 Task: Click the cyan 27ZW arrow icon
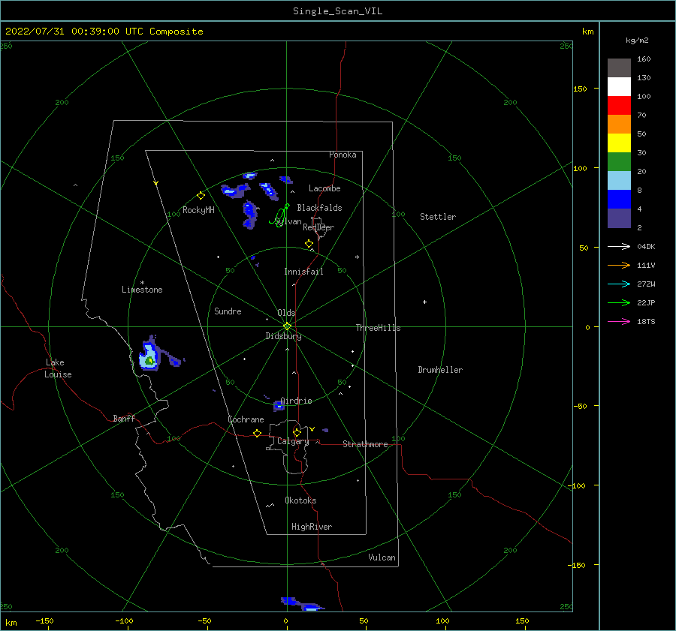(x=619, y=284)
